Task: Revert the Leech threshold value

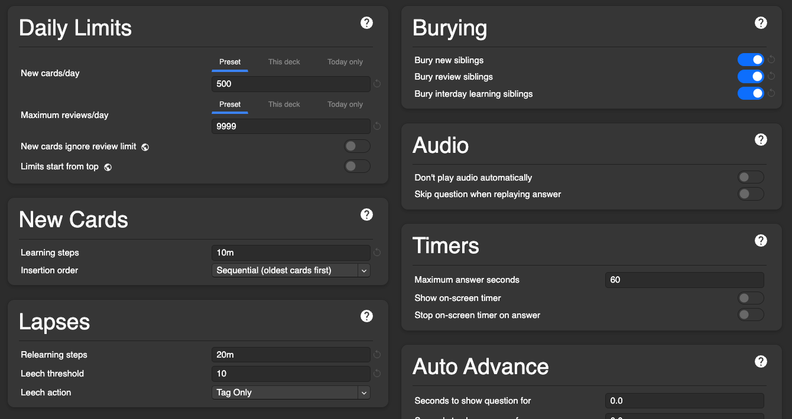Action: pyautogui.click(x=377, y=374)
